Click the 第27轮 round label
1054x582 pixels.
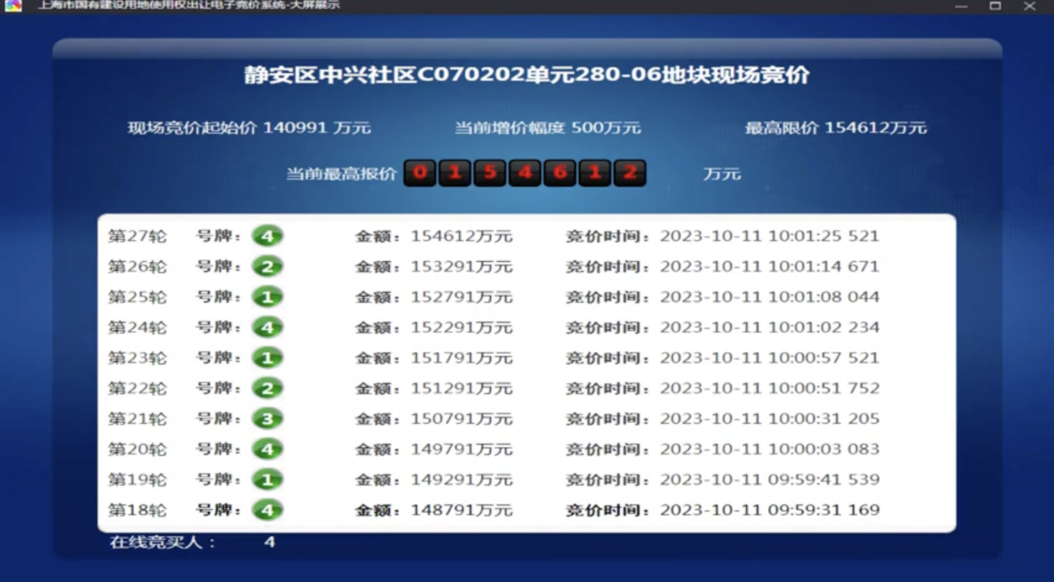point(137,236)
